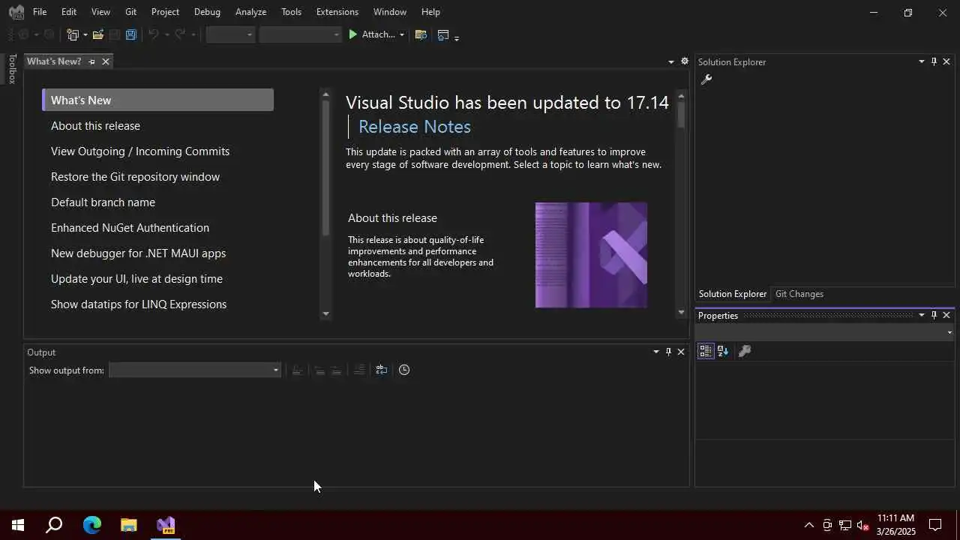Open the Release Notes link
Image resolution: width=960 pixels, height=540 pixels.
point(415,127)
